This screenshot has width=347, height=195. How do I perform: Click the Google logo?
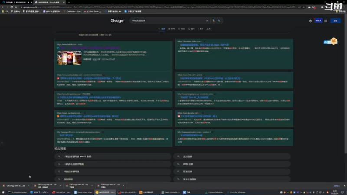117,20
